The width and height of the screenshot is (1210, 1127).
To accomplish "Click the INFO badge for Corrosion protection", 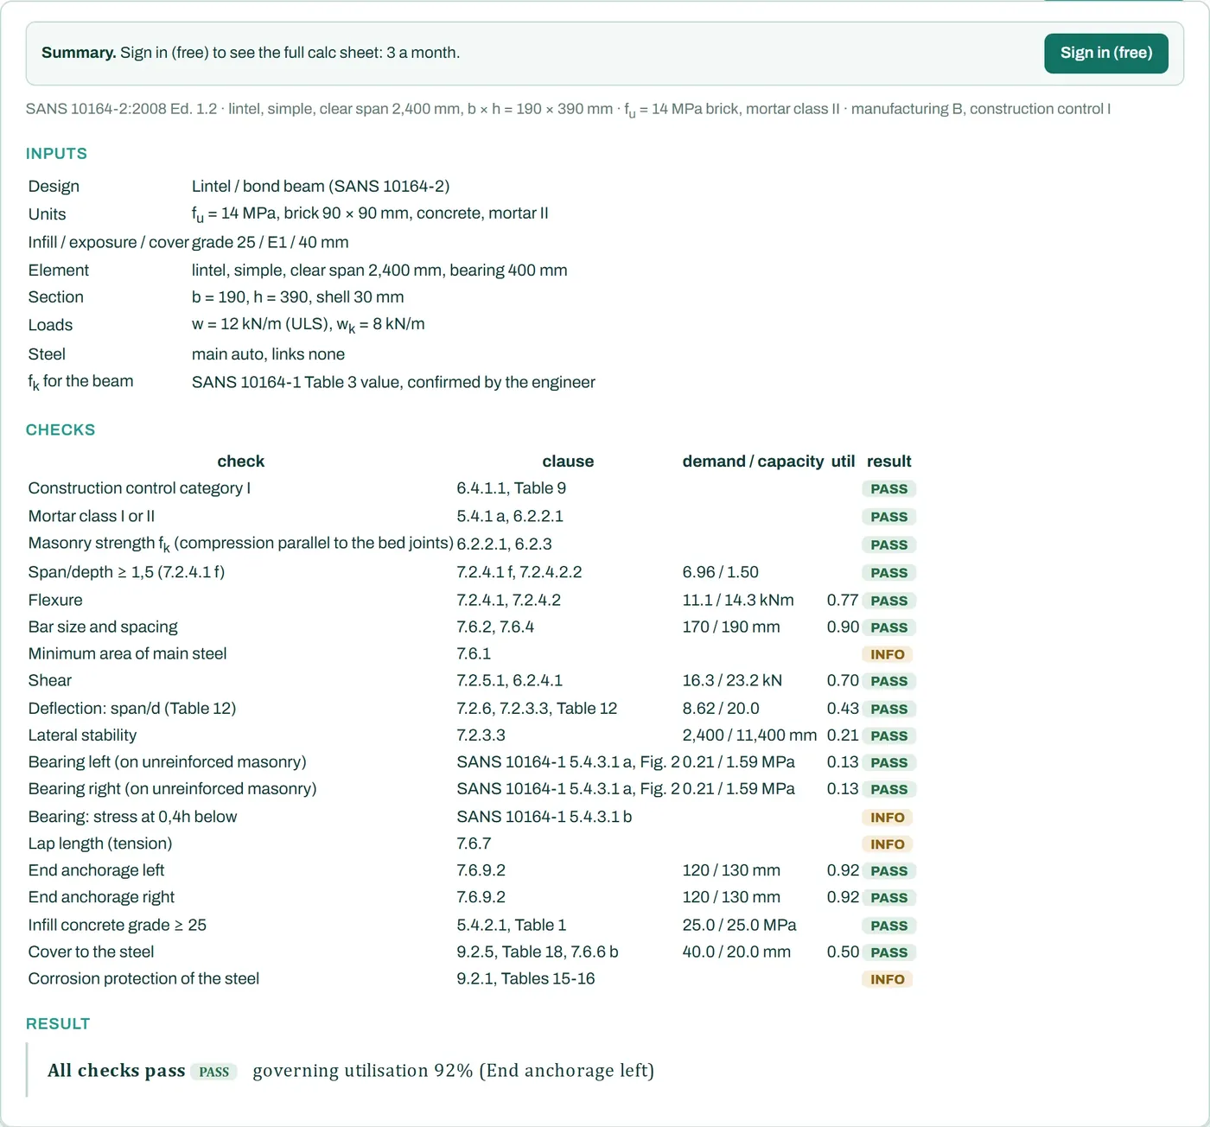I will [x=888, y=979].
